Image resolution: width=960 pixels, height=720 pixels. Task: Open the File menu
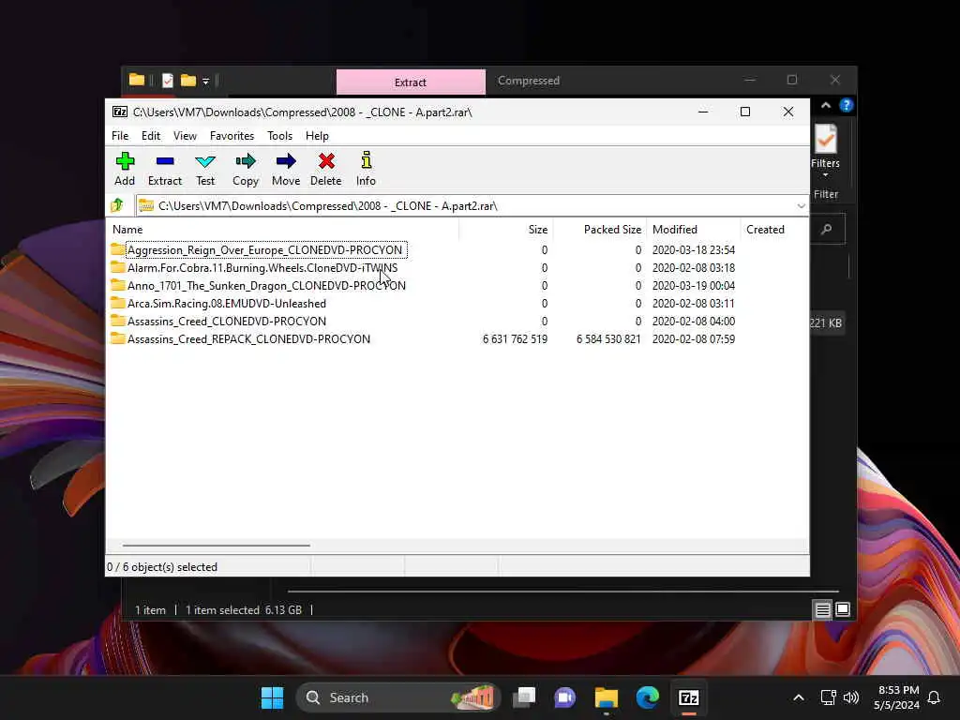(120, 135)
